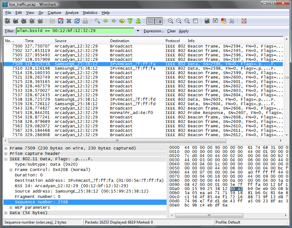Image resolution: width=292 pixels, height=228 pixels.
Task: Expand the Frame 7509 tree node
Action: point(6,148)
